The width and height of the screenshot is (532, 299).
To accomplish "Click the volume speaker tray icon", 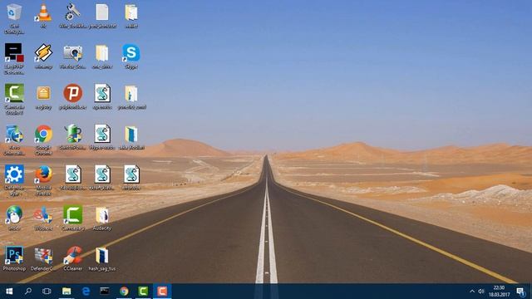I will [481, 292].
